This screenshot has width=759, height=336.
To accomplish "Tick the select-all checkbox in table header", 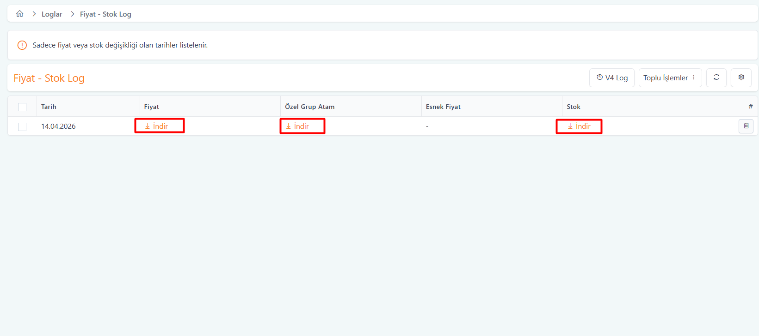I will click(x=22, y=107).
